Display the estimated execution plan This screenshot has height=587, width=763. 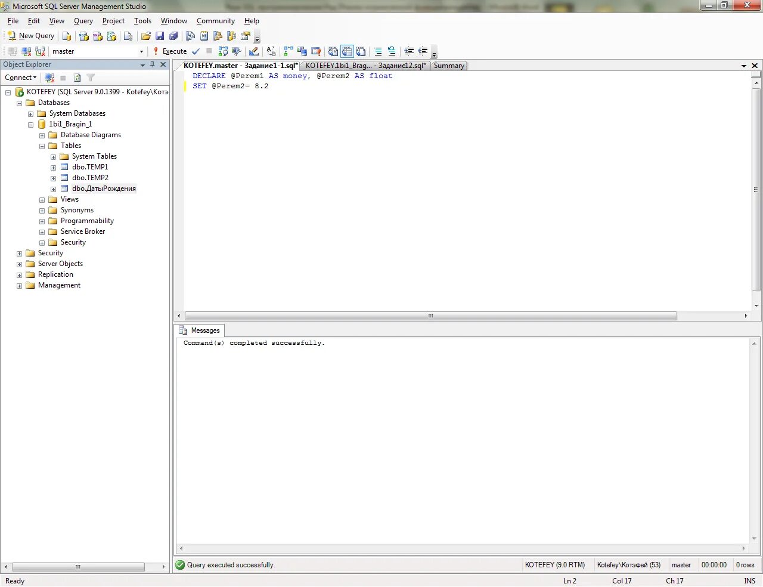coord(223,51)
